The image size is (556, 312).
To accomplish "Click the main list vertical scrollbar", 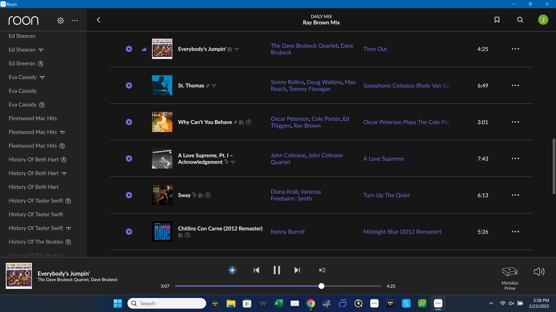I will coord(554,166).
